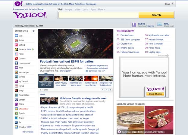Click the Sign In person icon
Screen dimensions: 188x135
point(134,25)
